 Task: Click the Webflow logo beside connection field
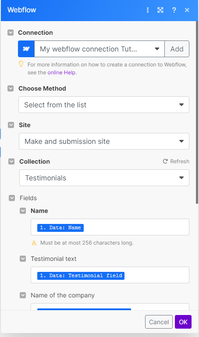pos(26,49)
